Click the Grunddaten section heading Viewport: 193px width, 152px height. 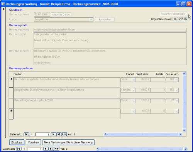(x=15, y=10)
